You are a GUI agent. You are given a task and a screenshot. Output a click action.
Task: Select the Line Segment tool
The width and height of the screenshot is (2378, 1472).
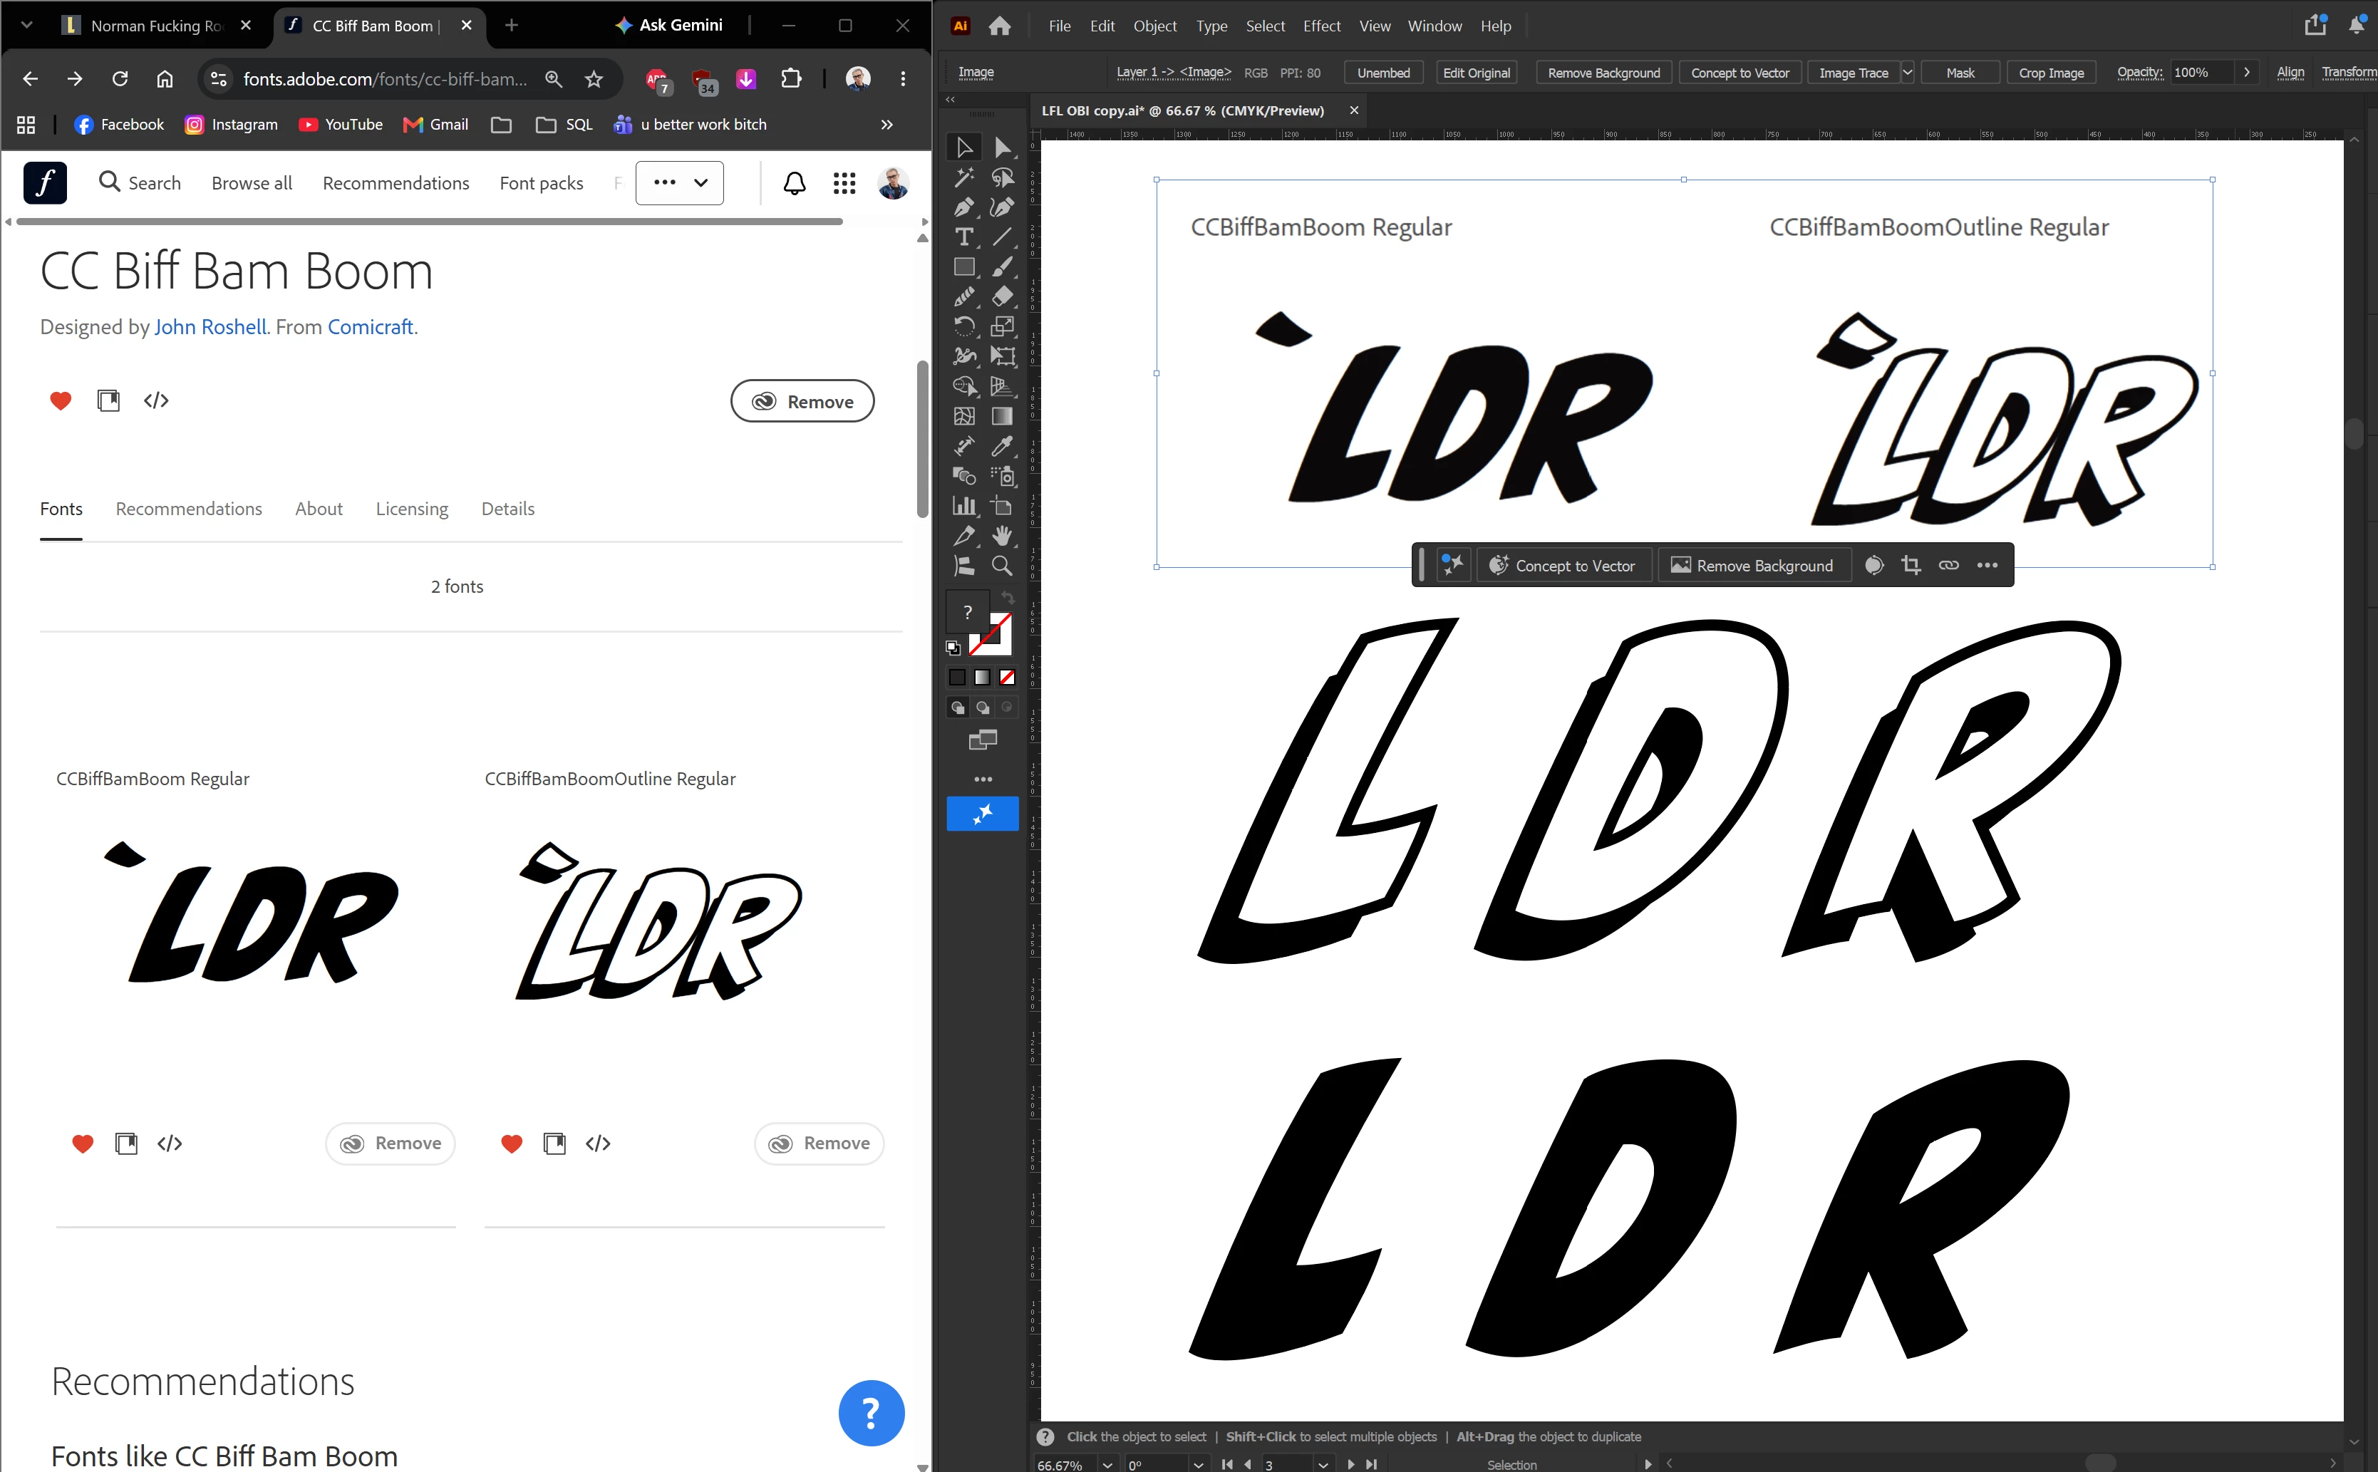[x=1002, y=237]
